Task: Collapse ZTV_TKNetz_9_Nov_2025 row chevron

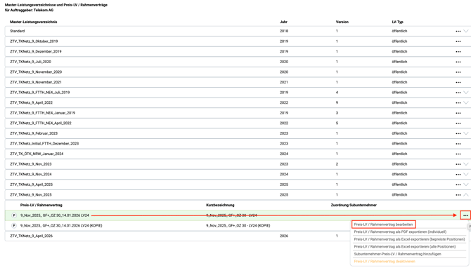Action: pos(466,194)
